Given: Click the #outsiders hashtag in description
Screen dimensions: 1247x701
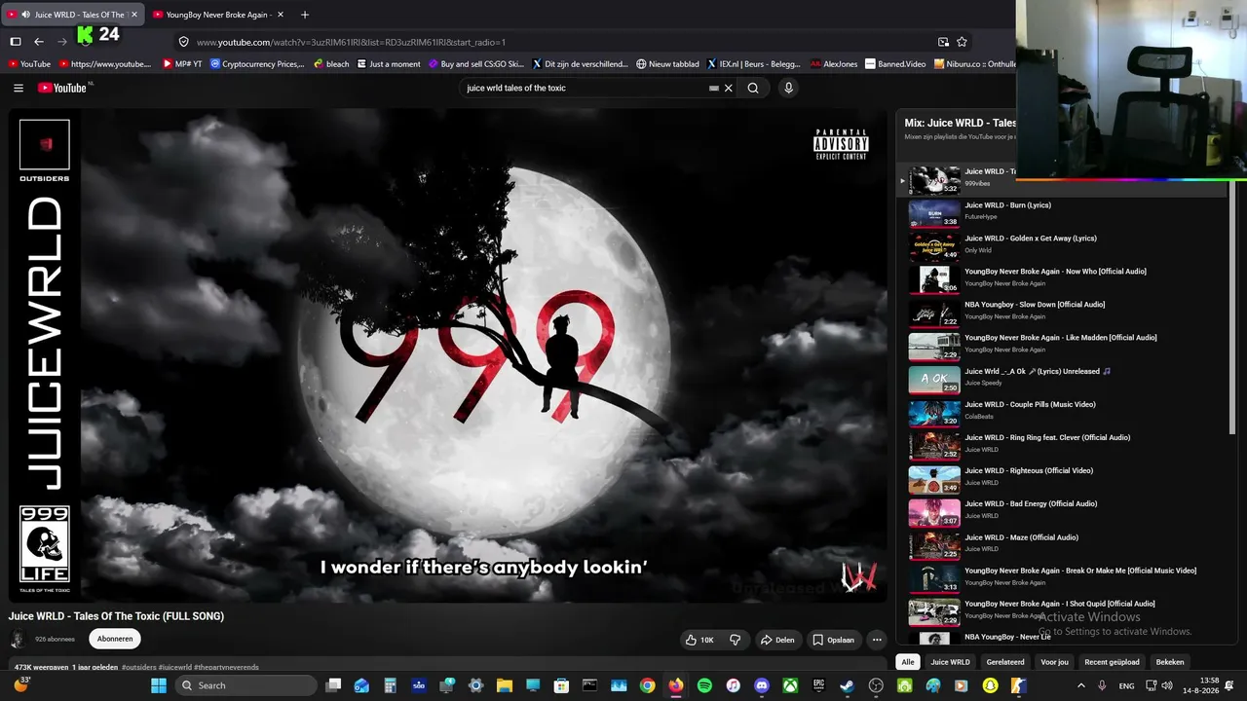Looking at the screenshot, I should click(x=138, y=667).
